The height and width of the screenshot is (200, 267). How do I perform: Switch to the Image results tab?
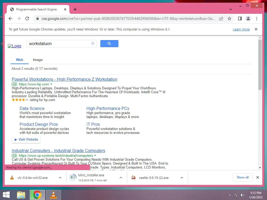coord(38,60)
